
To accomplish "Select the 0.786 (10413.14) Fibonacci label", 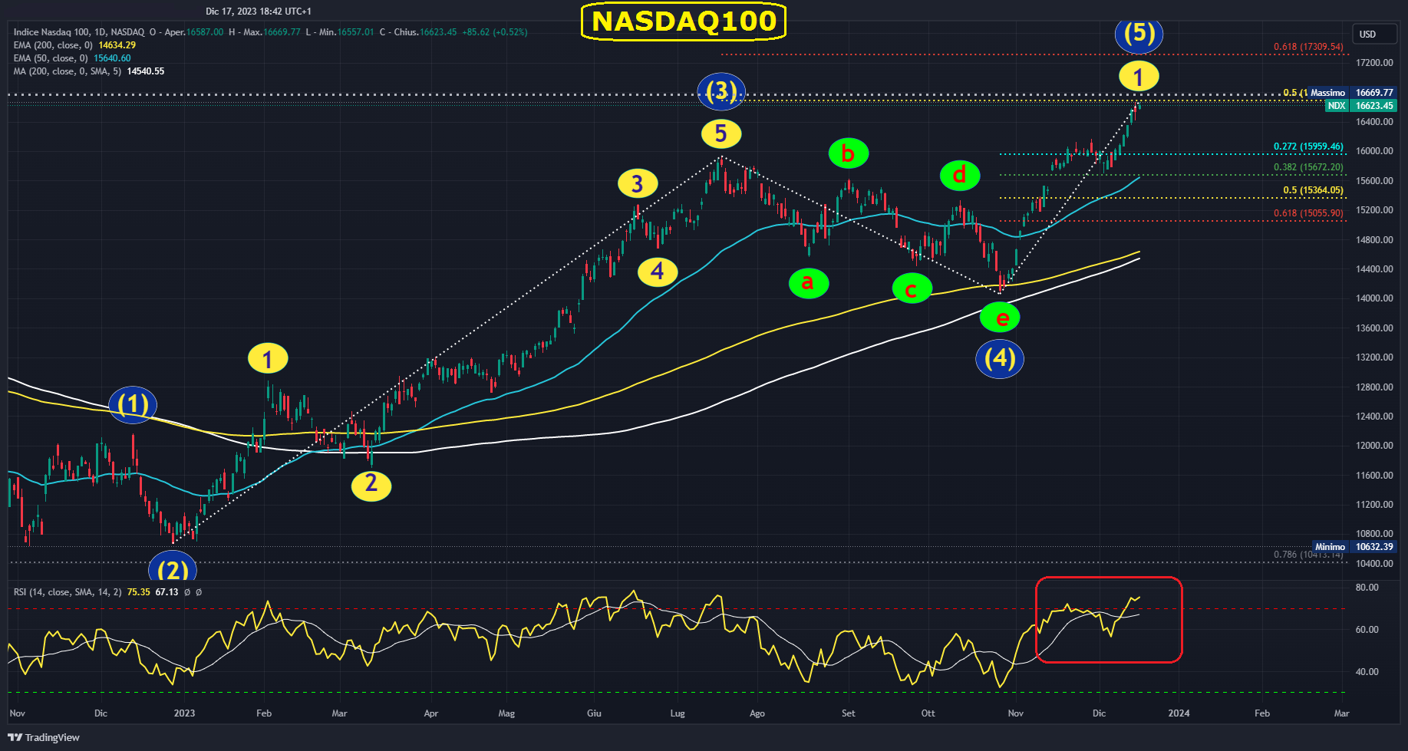I will pos(1308,555).
